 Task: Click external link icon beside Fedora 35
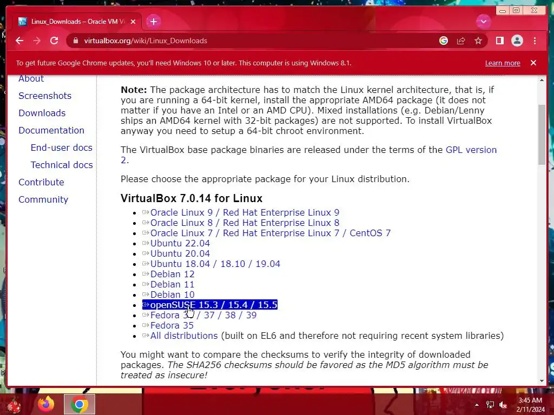146,325
